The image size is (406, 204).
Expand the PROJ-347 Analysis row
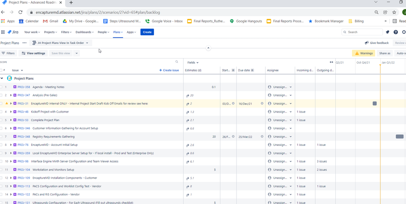pyautogui.click(x=11, y=95)
